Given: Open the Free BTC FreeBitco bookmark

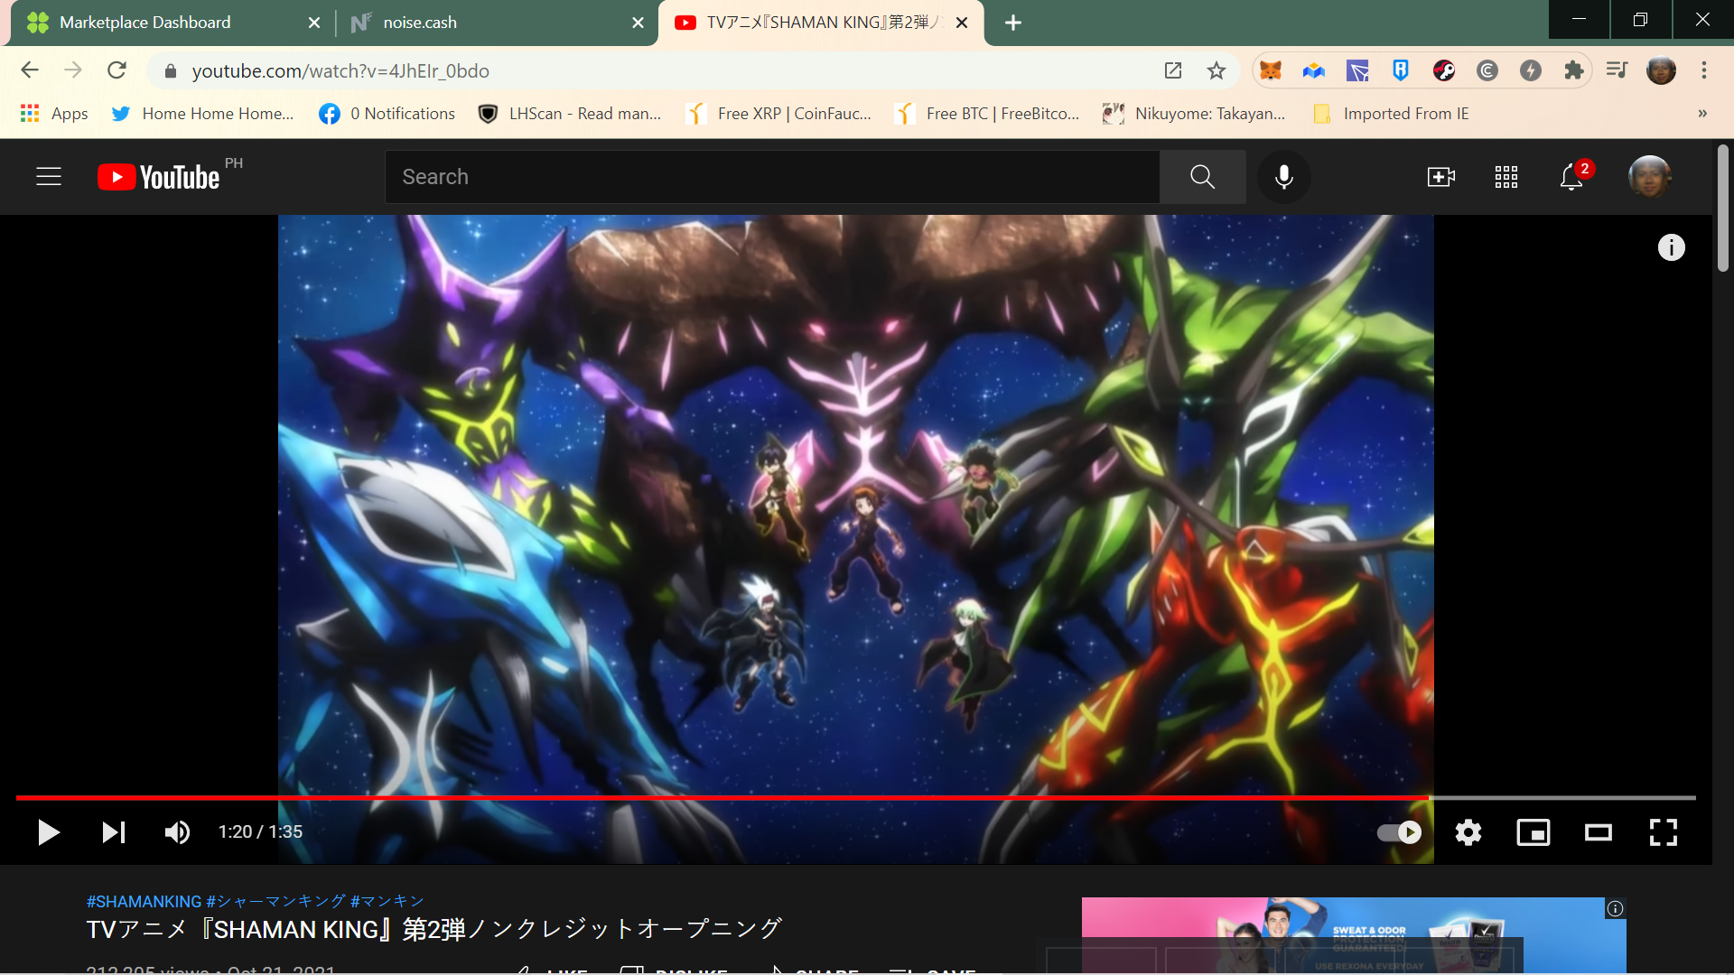Looking at the screenshot, I should pos(988,114).
